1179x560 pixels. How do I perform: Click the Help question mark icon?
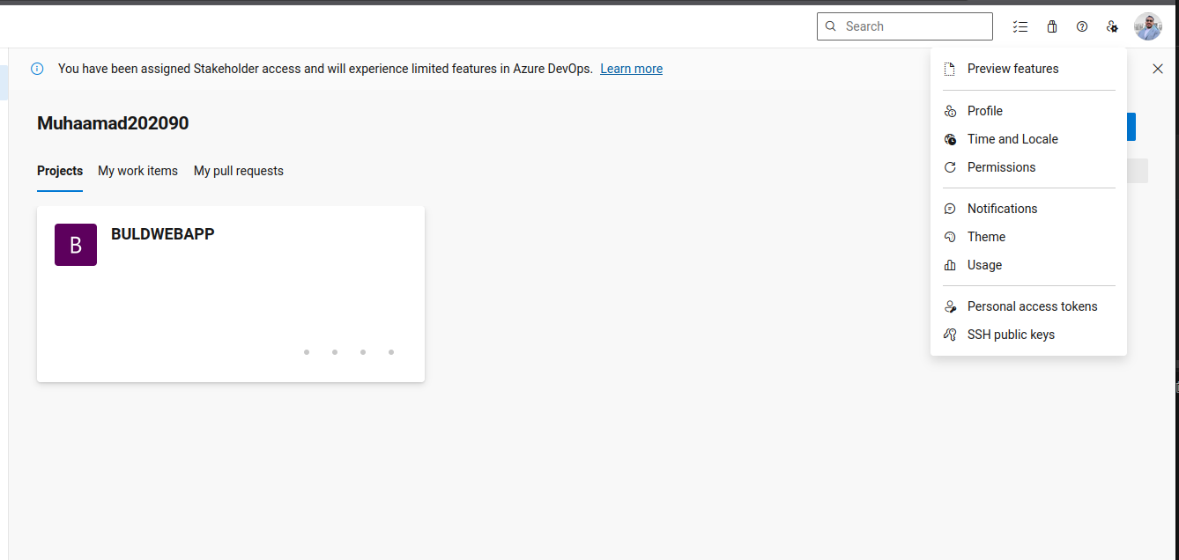[x=1082, y=26]
